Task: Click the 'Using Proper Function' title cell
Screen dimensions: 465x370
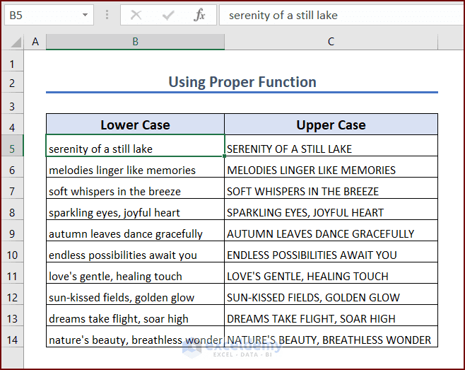Action: tap(242, 82)
